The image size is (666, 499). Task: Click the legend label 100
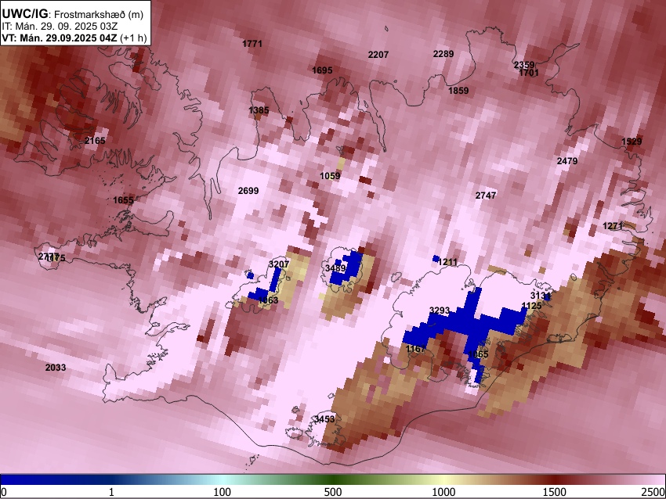click(x=223, y=492)
